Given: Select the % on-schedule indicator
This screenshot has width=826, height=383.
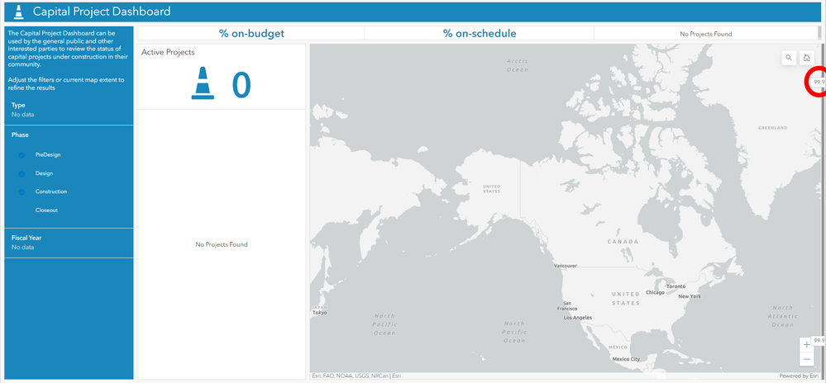Looking at the screenshot, I should click(480, 34).
